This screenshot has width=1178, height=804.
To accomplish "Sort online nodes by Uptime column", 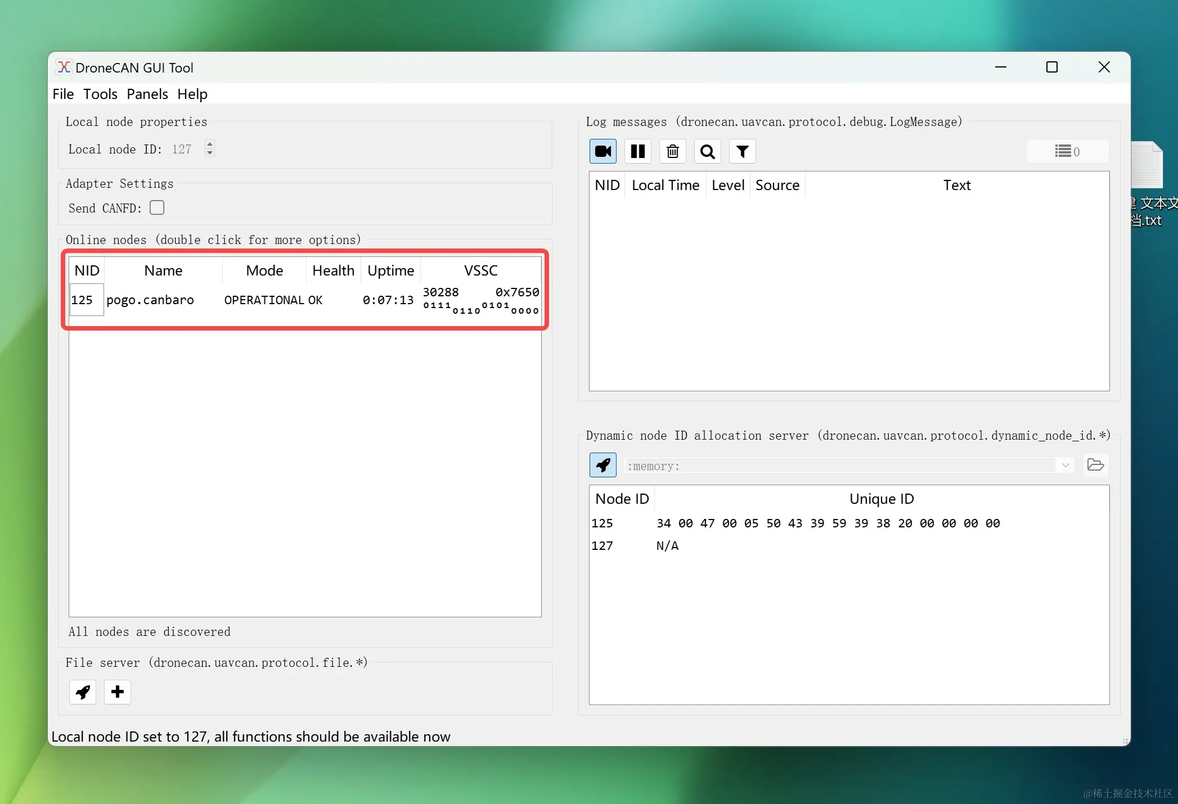I will 390,270.
